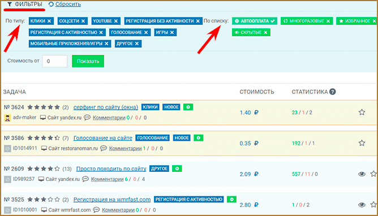Screen dimensions: 378x216
Task: Hide task 2609 using the eye icon
Action: click(362, 174)
